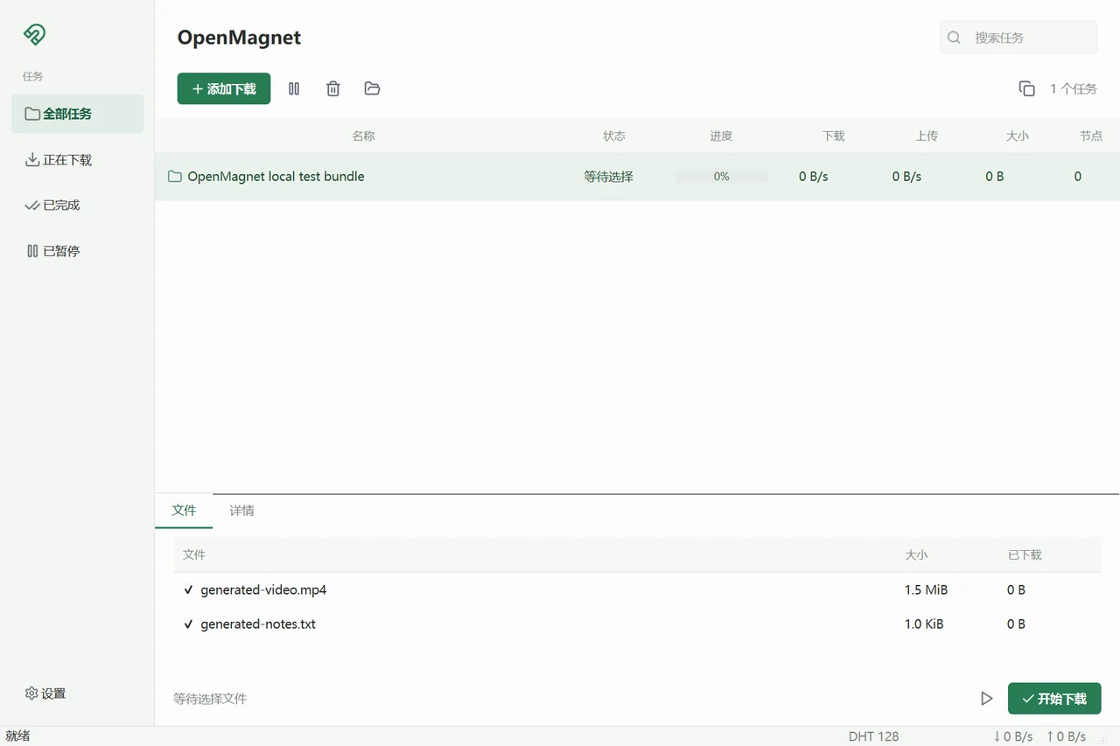Open download folder icon in toolbar
This screenshot has width=1120, height=746.
(x=372, y=88)
